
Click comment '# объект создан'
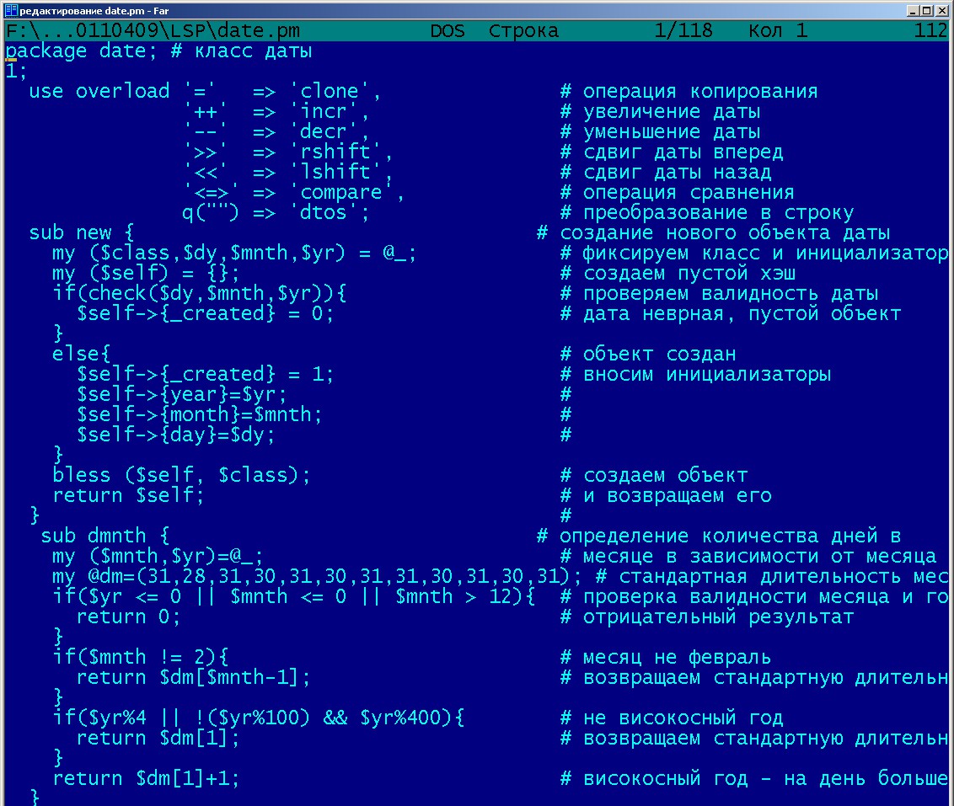[648, 354]
